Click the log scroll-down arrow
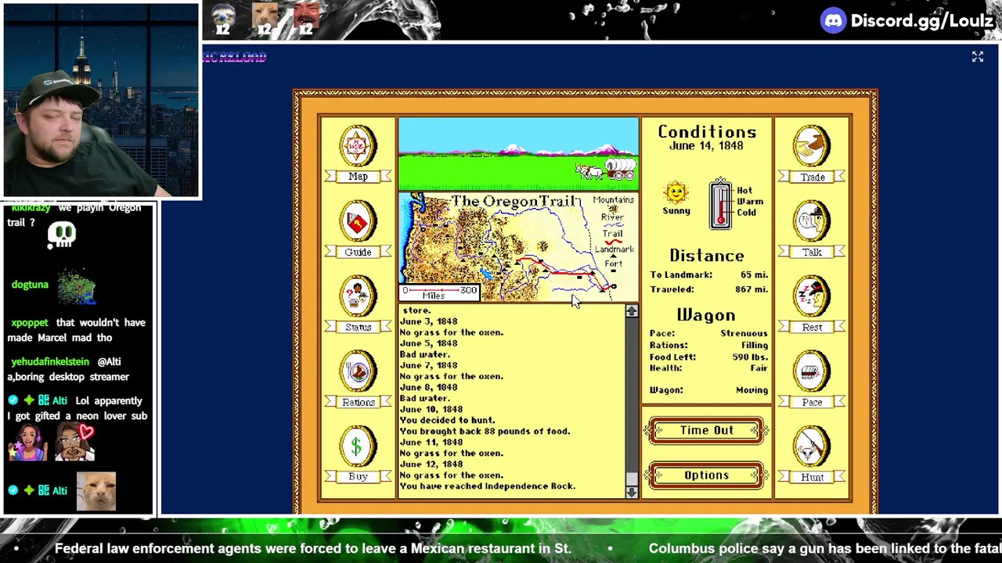Viewport: 1002px width, 563px height. pos(632,492)
